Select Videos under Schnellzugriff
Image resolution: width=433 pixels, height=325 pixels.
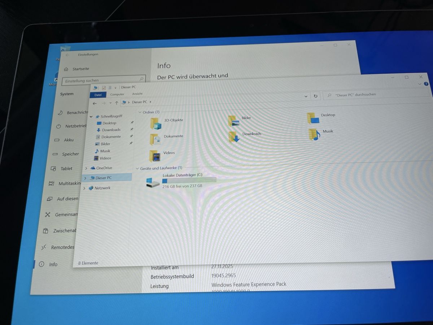coord(103,158)
